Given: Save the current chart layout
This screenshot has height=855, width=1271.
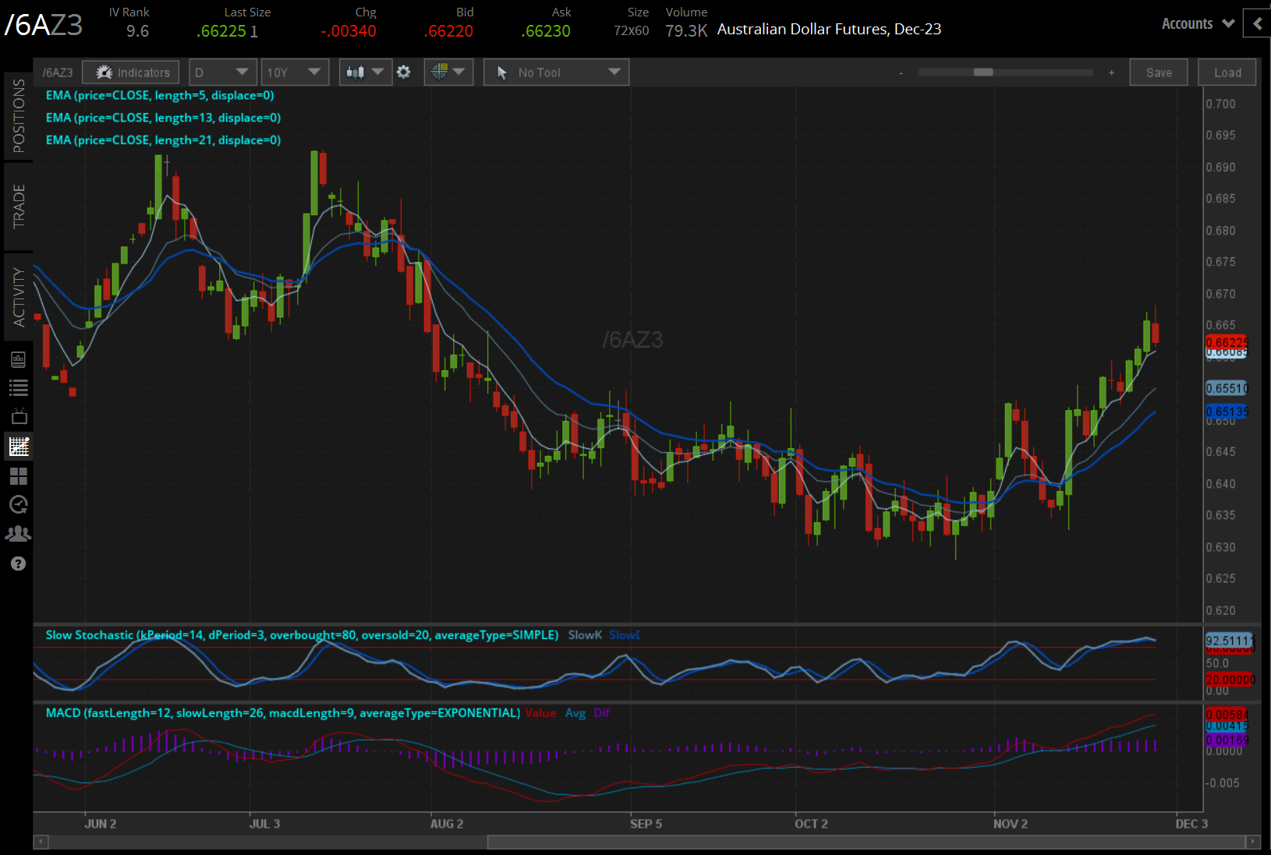Looking at the screenshot, I should coord(1159,72).
